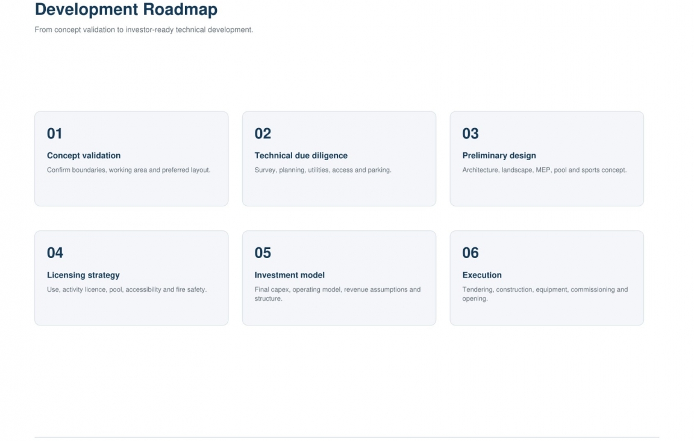Click the "Final capex, operating model" description
The height and width of the screenshot is (441, 694).
338,294
